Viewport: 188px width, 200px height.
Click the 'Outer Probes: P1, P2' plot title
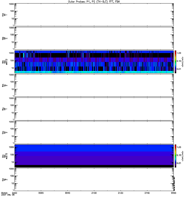pyautogui.click(x=94, y=1)
